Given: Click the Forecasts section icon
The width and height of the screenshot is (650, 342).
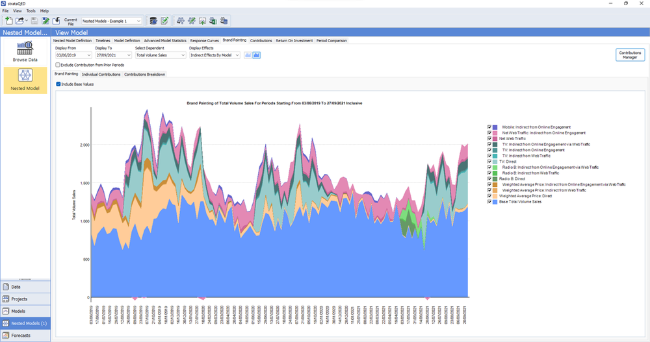Looking at the screenshot, I should tap(6, 336).
